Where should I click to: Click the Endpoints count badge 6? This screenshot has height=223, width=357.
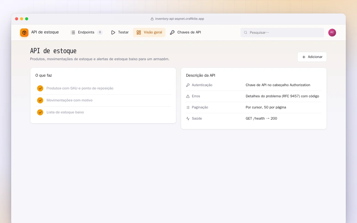click(x=100, y=32)
